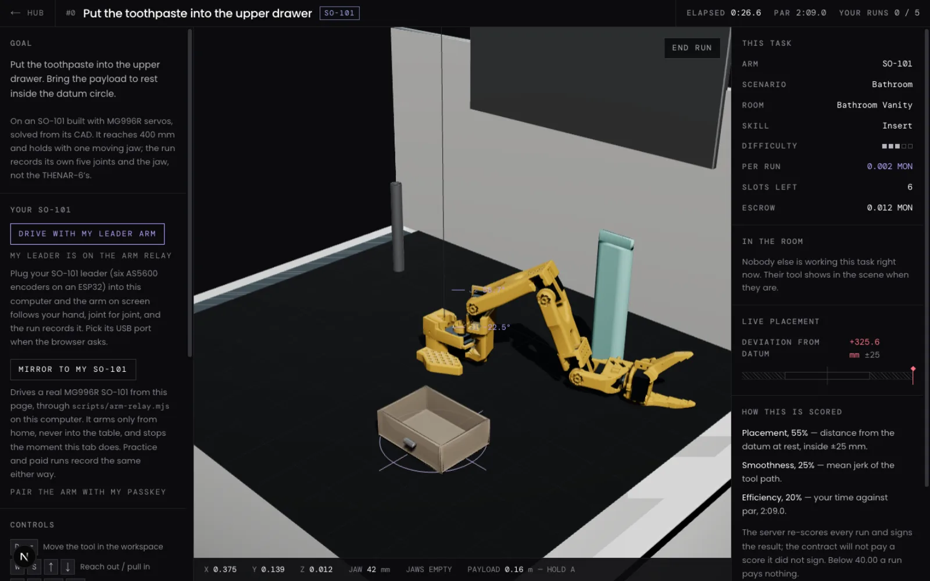Click Mirror To My SO-101 button

click(73, 369)
